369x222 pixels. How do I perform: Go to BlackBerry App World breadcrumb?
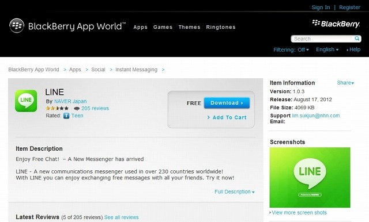pos(33,70)
